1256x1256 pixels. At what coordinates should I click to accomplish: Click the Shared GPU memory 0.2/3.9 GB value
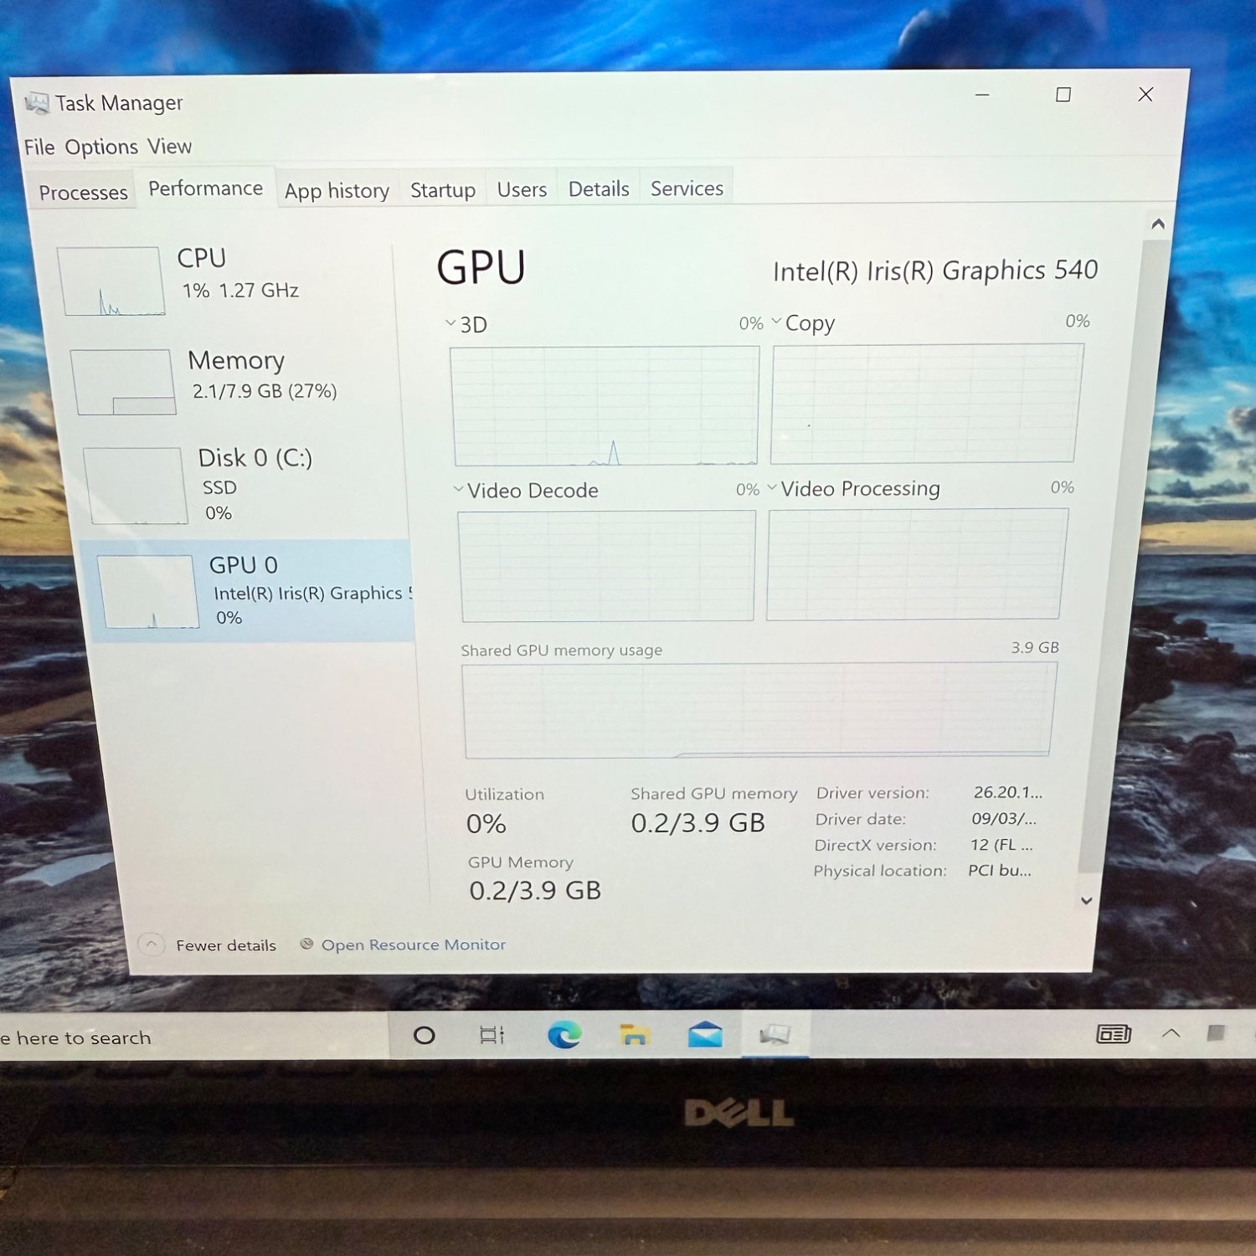(698, 823)
